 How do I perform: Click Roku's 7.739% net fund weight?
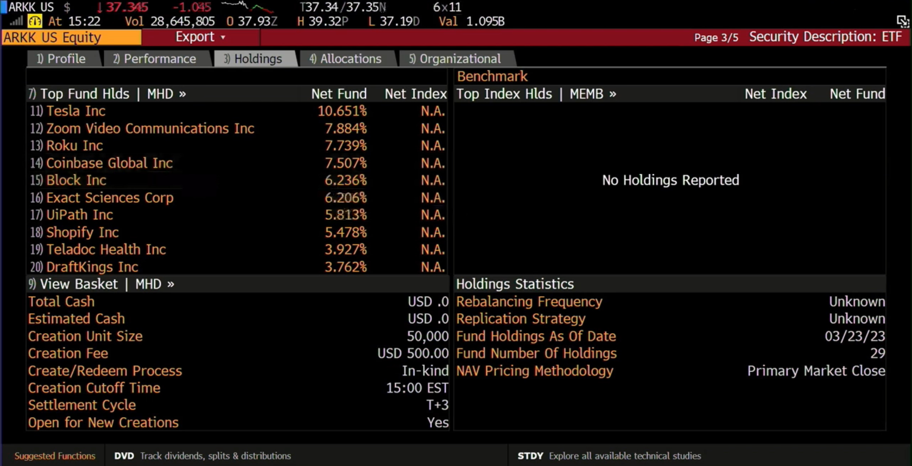[346, 145]
